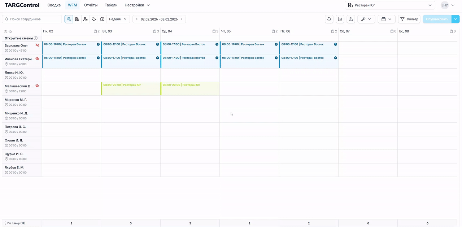The image size is (462, 227).
Task: Switch to the Табели tab
Action: coord(111,5)
